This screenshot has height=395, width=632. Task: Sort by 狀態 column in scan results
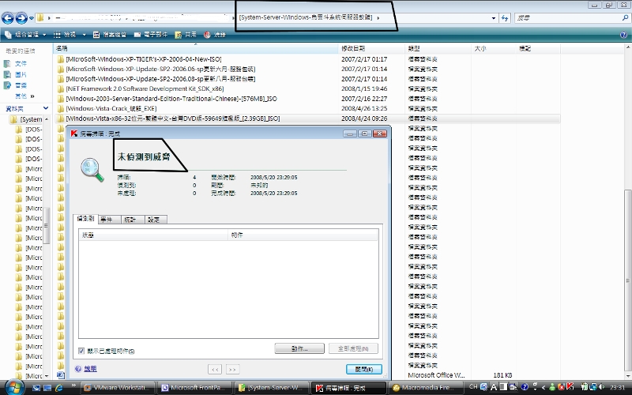point(153,235)
